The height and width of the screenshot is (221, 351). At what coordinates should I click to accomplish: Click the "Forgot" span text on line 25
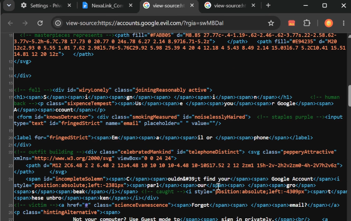(200, 205)
